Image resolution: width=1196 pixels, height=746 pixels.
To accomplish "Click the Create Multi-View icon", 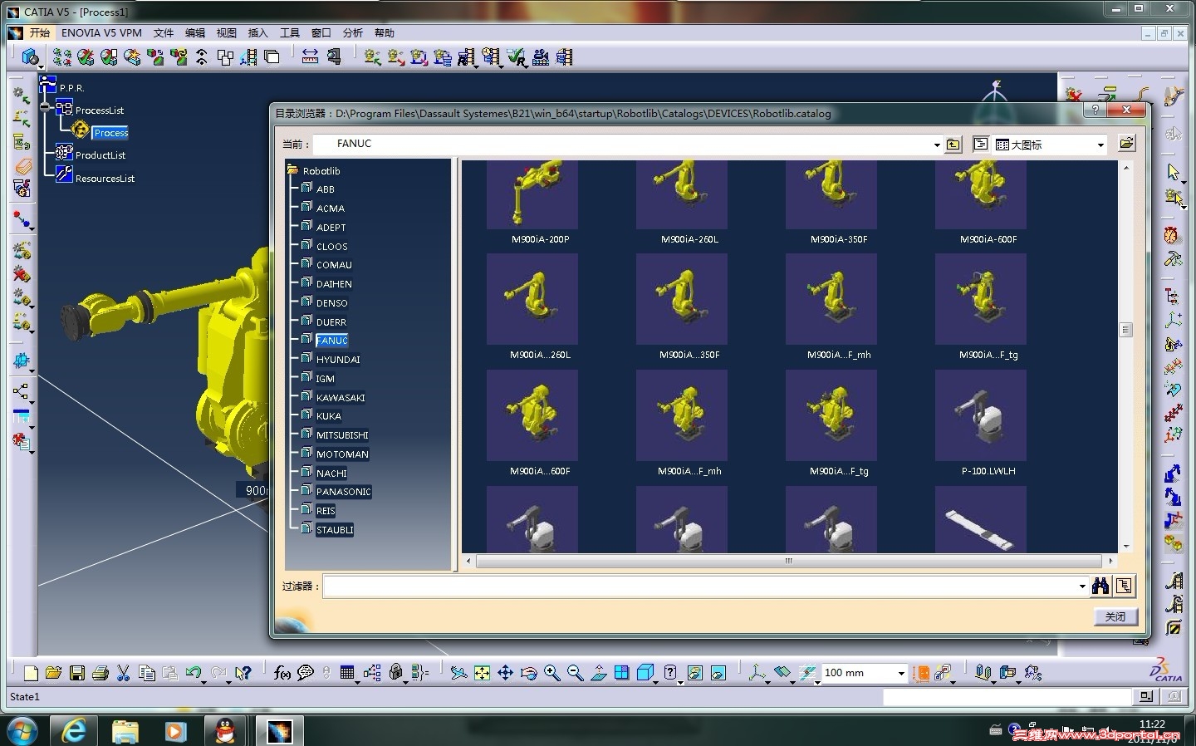I will [621, 673].
